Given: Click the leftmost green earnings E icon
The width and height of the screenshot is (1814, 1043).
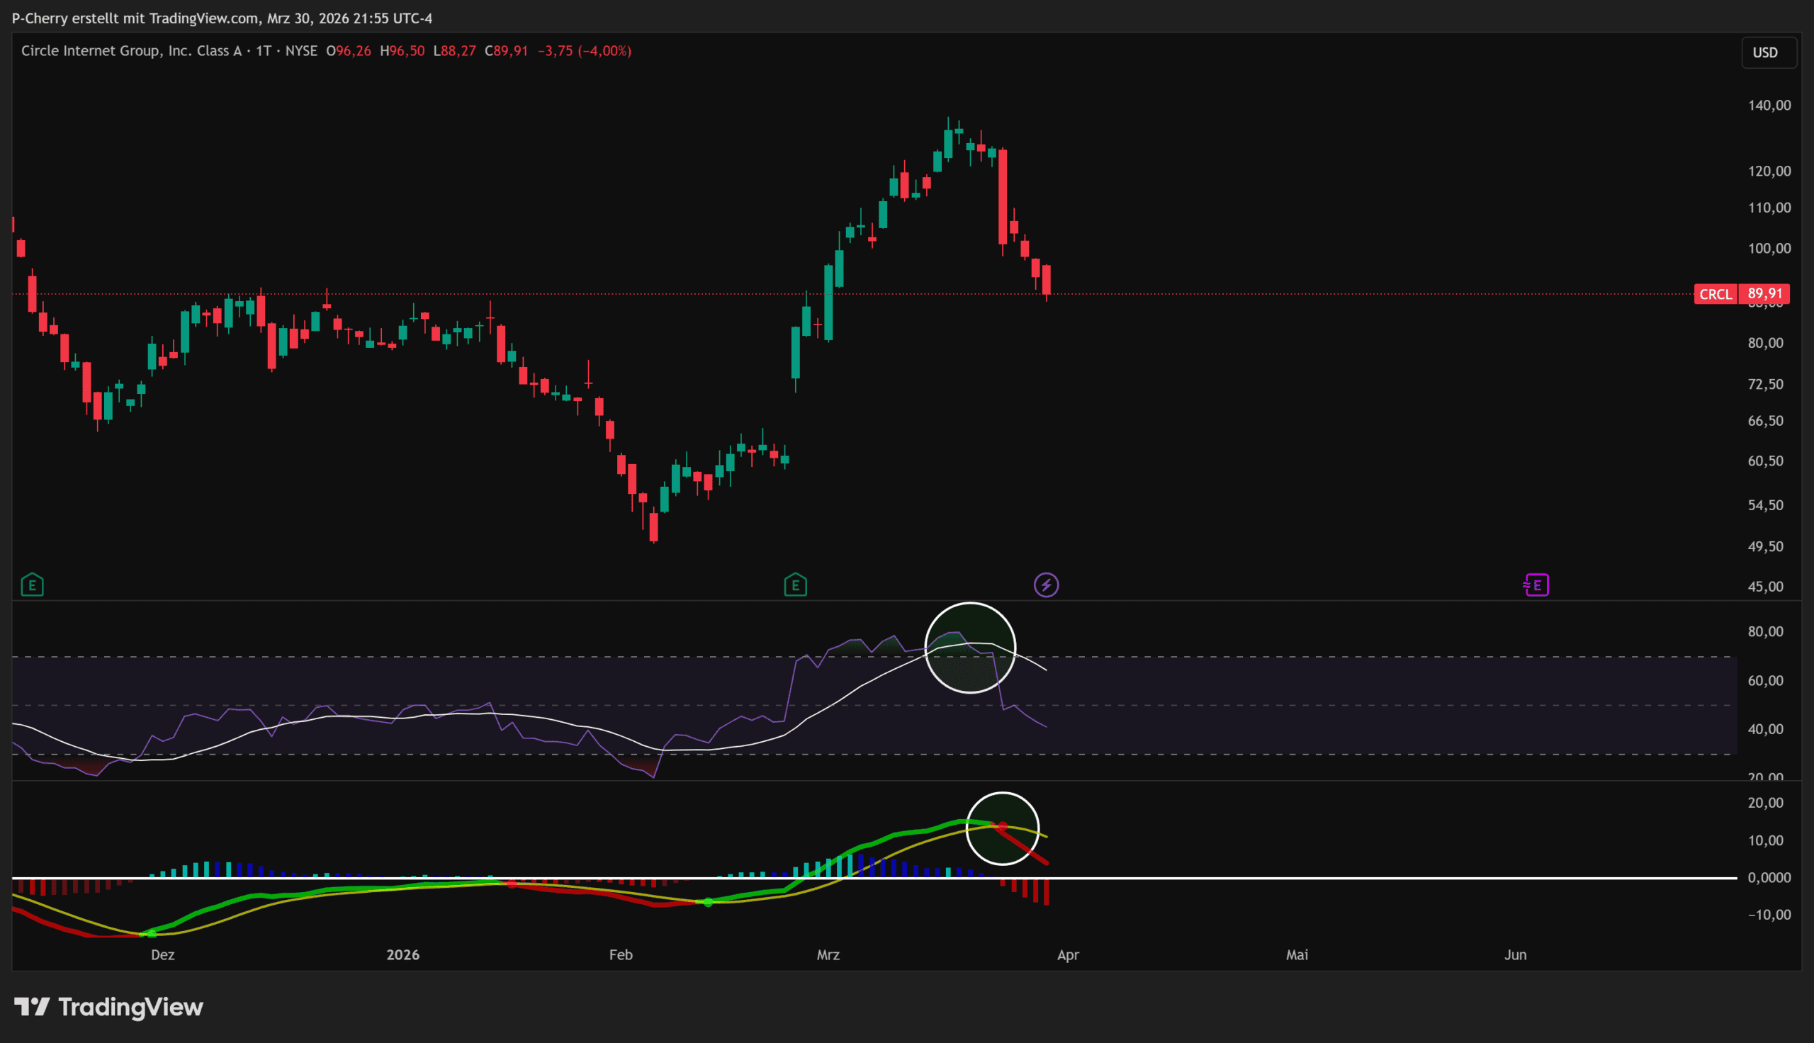Looking at the screenshot, I should click(x=32, y=585).
